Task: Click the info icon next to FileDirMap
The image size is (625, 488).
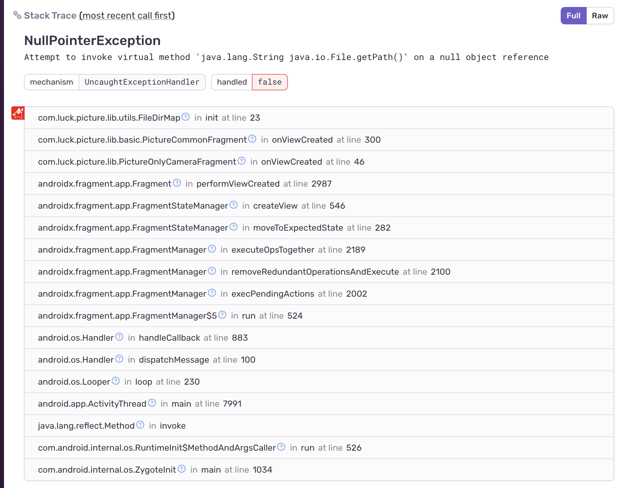Action: coord(186,117)
